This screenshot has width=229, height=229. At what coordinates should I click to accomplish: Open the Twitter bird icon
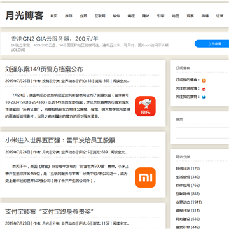204,97
